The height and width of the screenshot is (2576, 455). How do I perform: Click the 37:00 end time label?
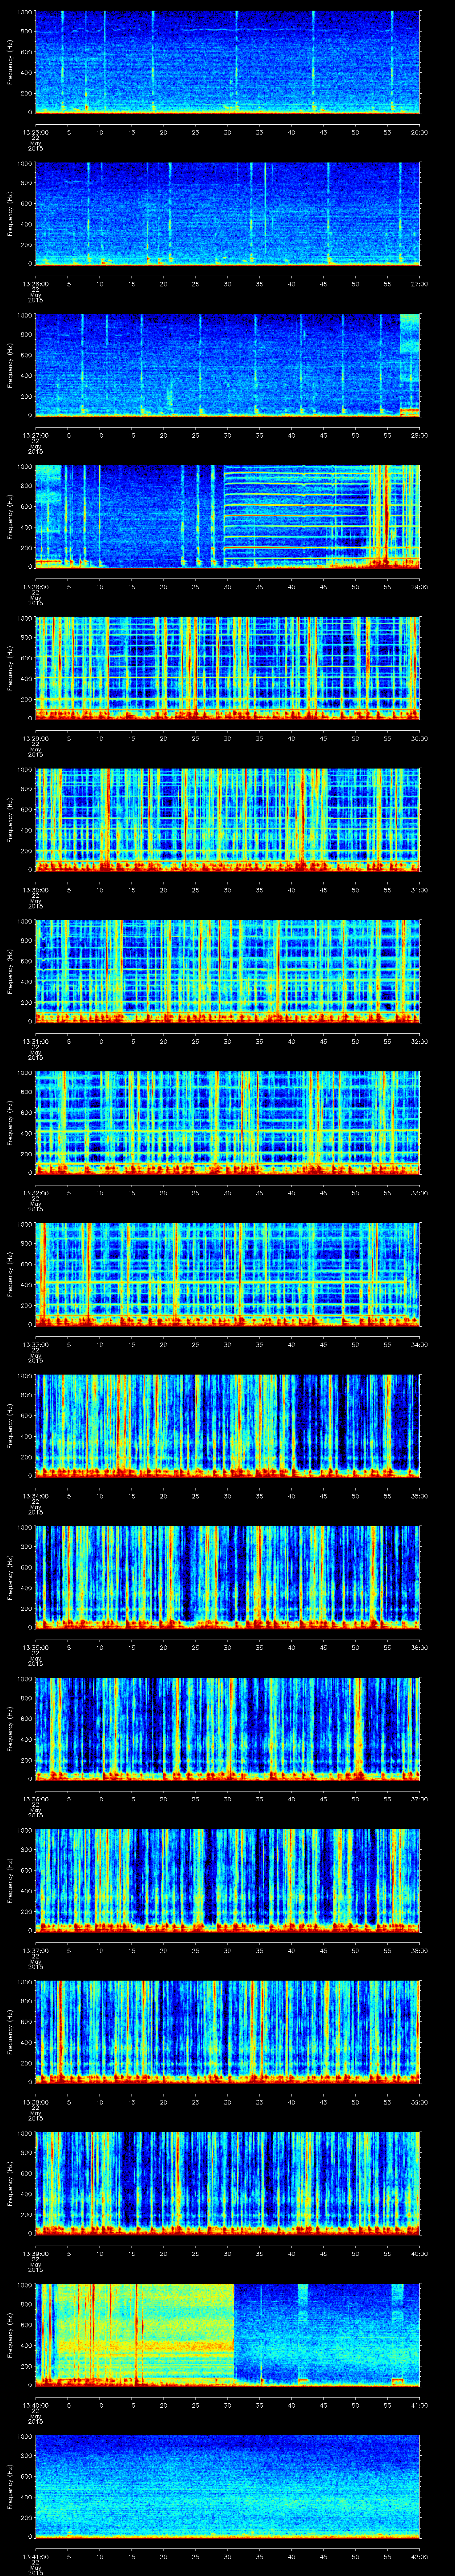click(420, 1799)
